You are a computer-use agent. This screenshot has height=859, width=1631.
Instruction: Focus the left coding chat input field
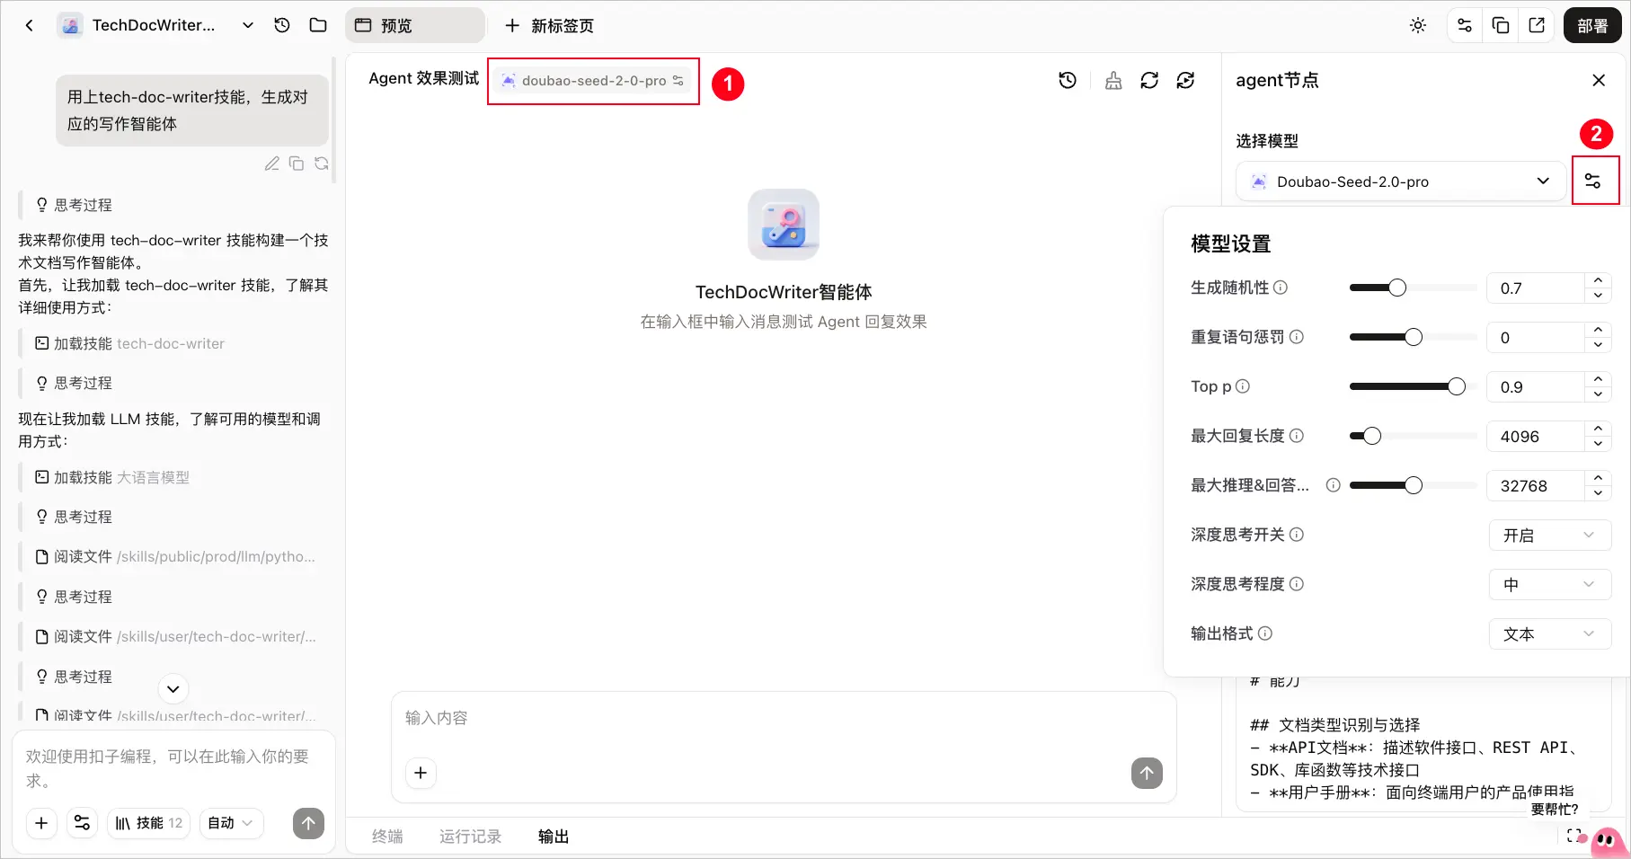pyautogui.click(x=173, y=768)
